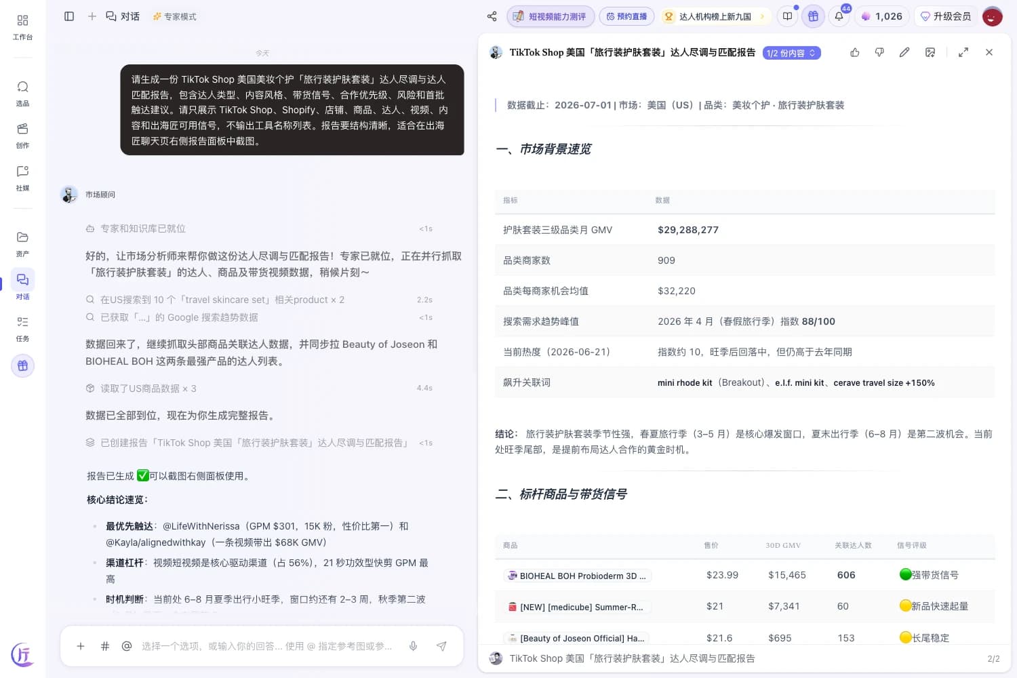The width and height of the screenshot is (1017, 678).
Task: Toggle 专家模式 expert mode
Action: [175, 16]
